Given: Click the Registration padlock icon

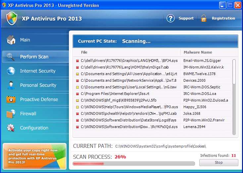Looking at the screenshot, I should pyautogui.click(x=204, y=19).
